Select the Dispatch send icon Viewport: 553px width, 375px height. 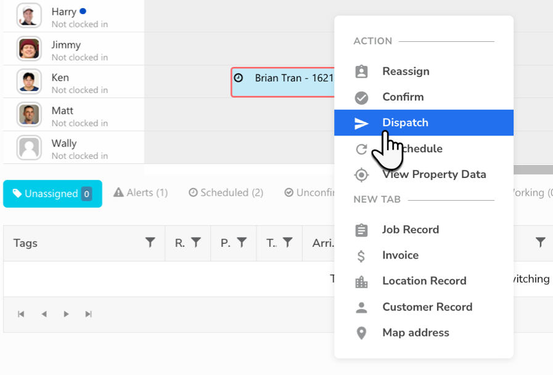click(x=362, y=123)
